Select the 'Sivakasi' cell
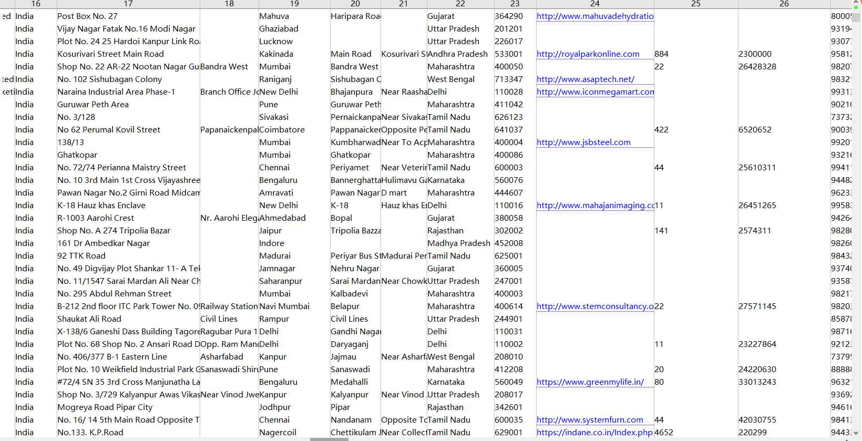Screen dimensions: 862x441 point(294,117)
